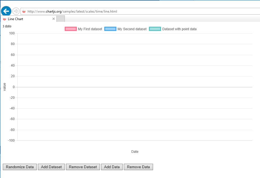Click the Add Data button
The height and width of the screenshot is (178, 260).
[x=112, y=167]
